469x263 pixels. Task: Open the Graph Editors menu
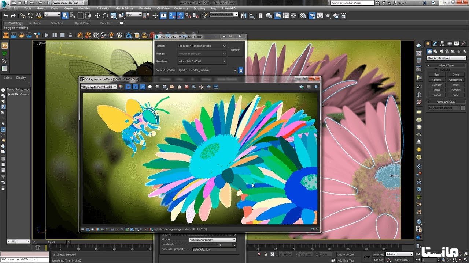125,8
